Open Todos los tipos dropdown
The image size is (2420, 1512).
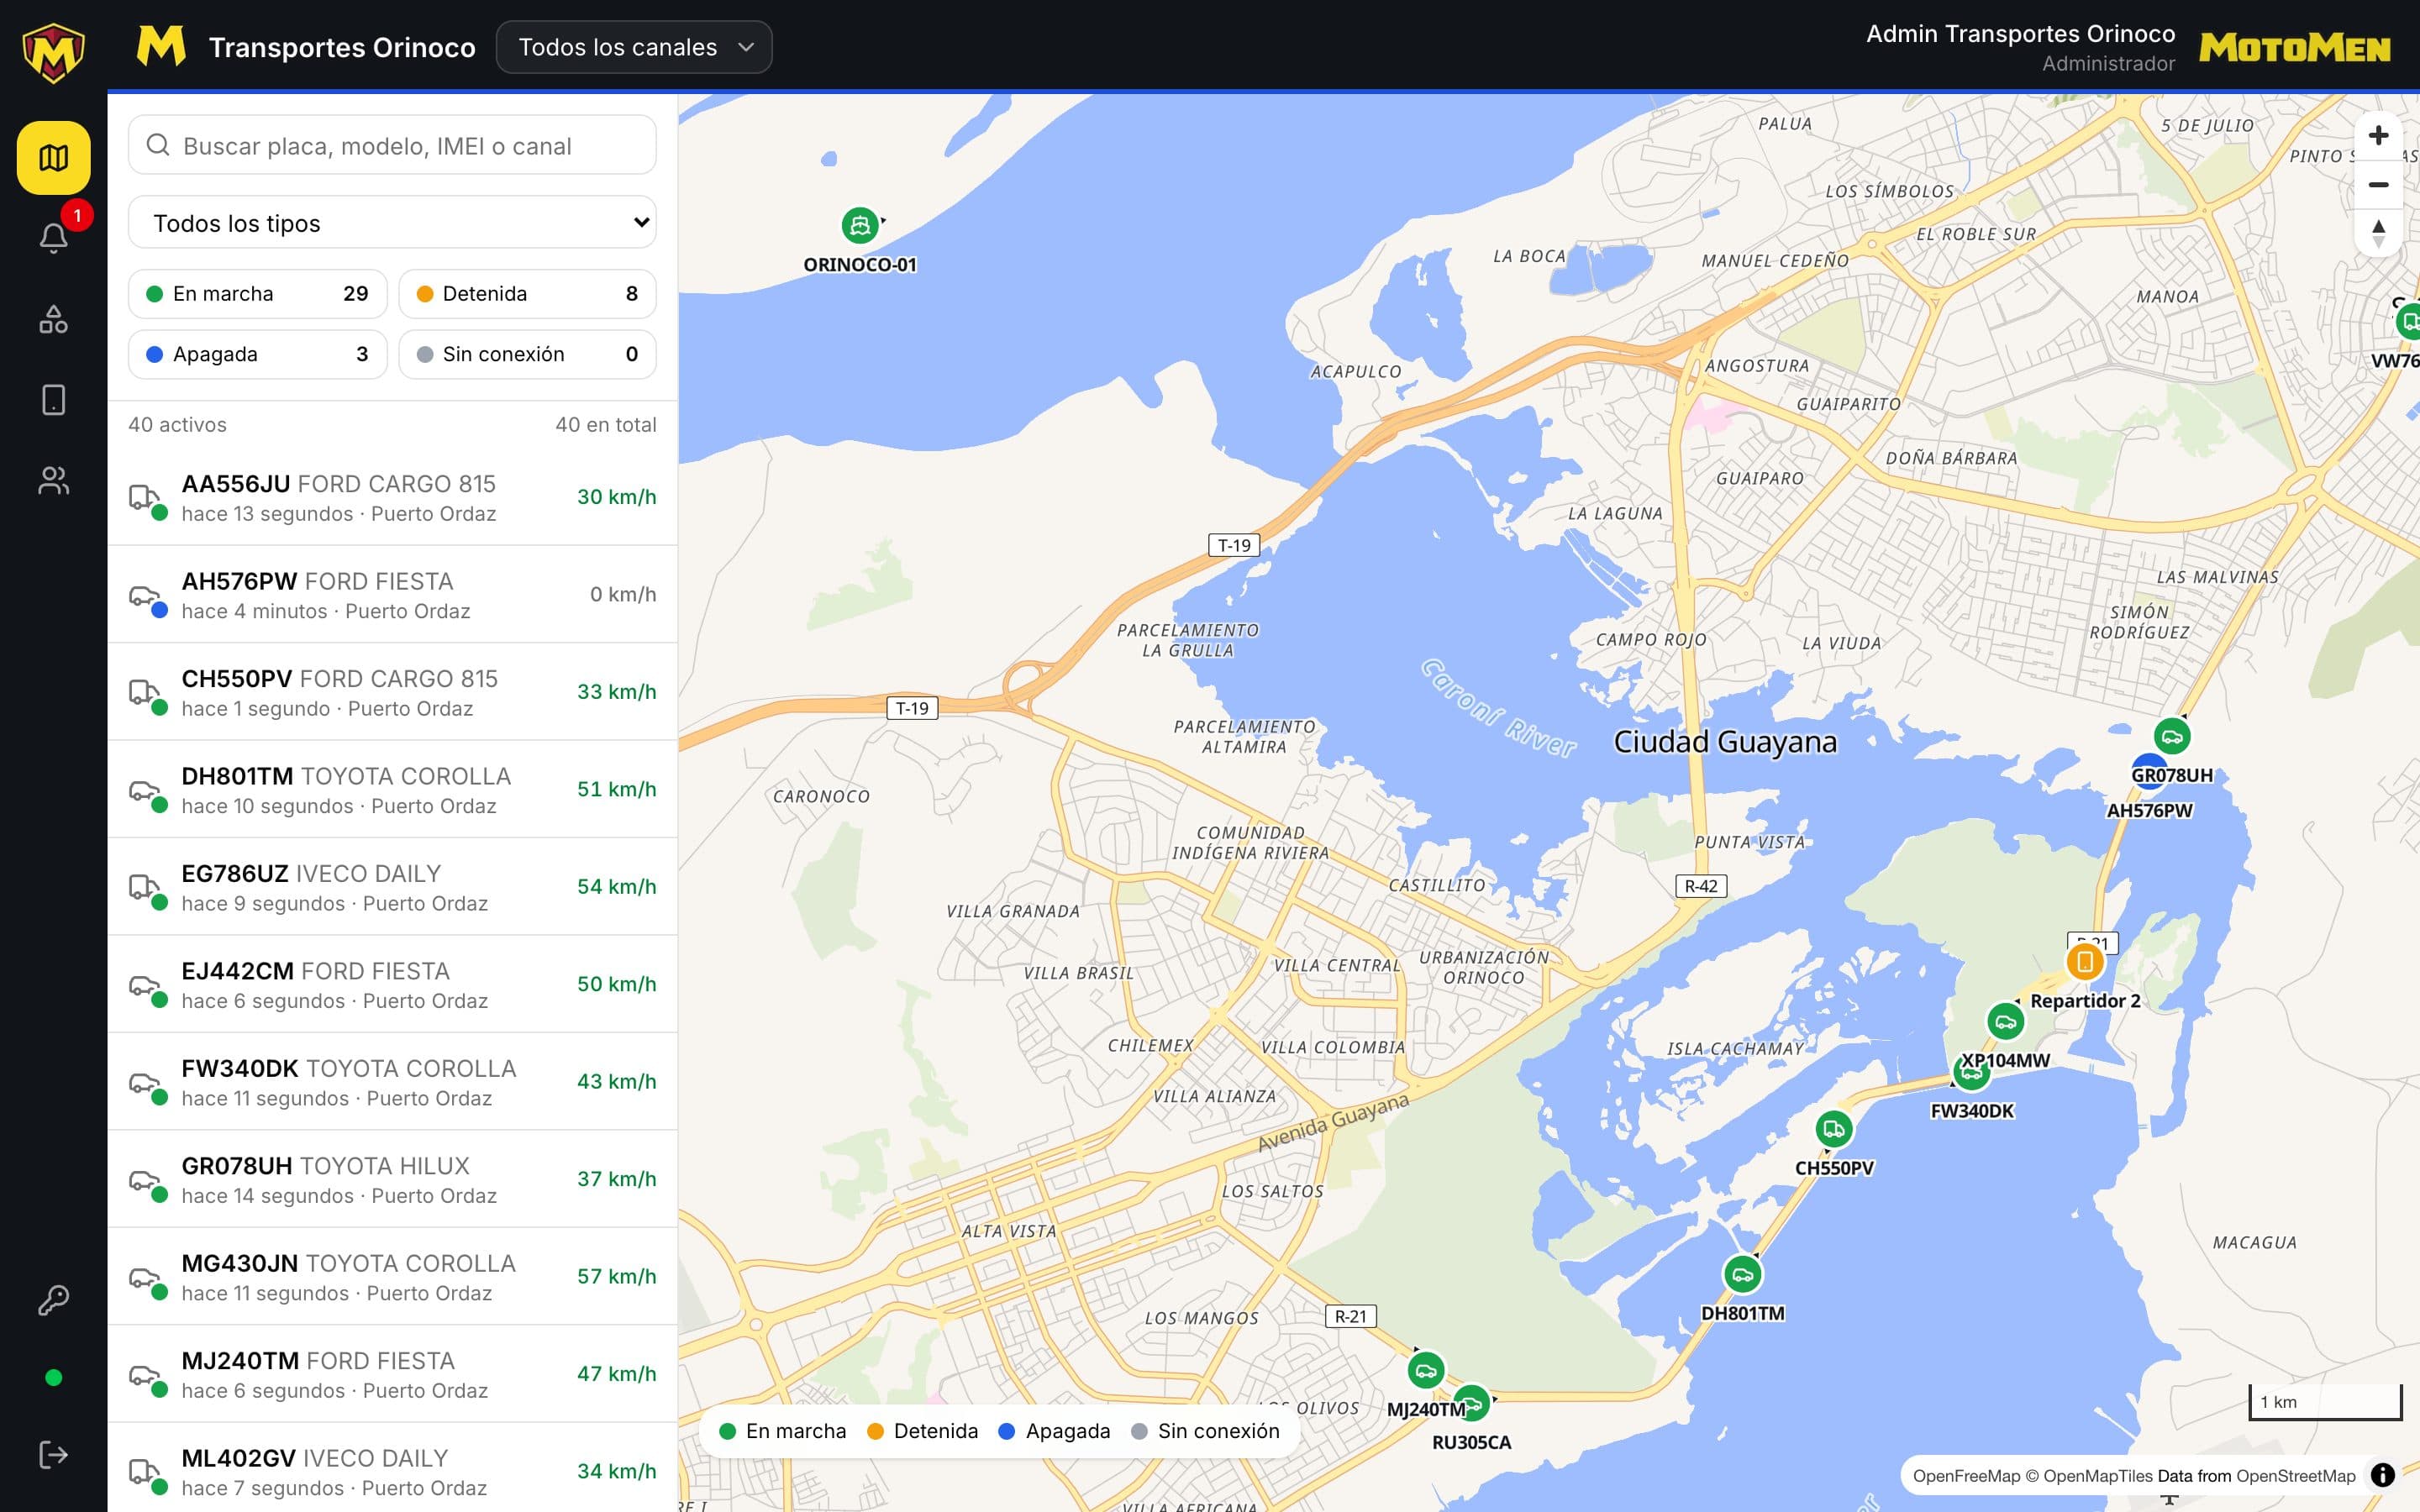(x=392, y=222)
